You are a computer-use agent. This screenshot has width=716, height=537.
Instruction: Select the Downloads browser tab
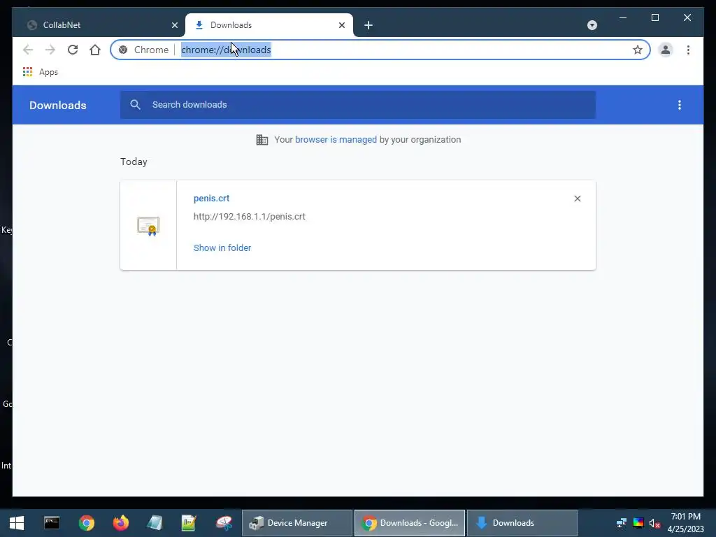coord(269,25)
